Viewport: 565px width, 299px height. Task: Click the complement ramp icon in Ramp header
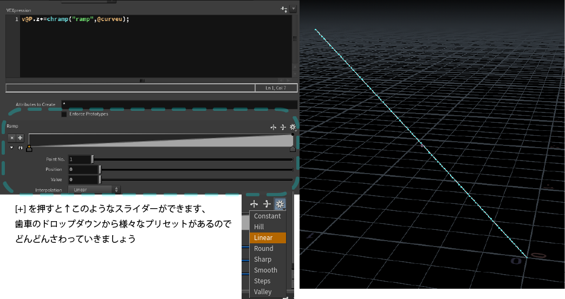[283, 127]
